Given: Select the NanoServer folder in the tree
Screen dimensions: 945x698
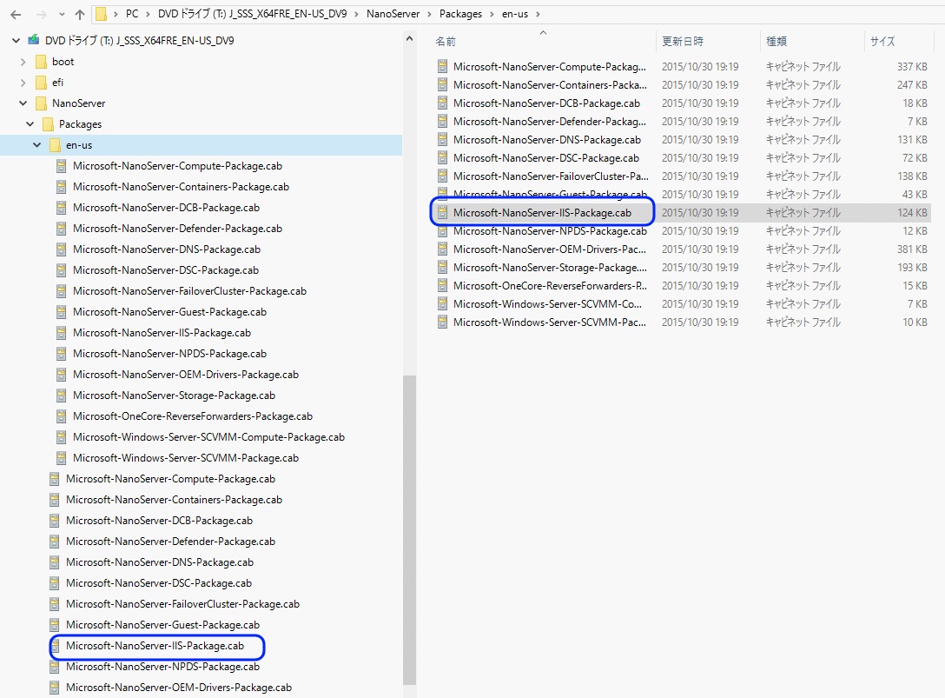Looking at the screenshot, I should tap(79, 103).
